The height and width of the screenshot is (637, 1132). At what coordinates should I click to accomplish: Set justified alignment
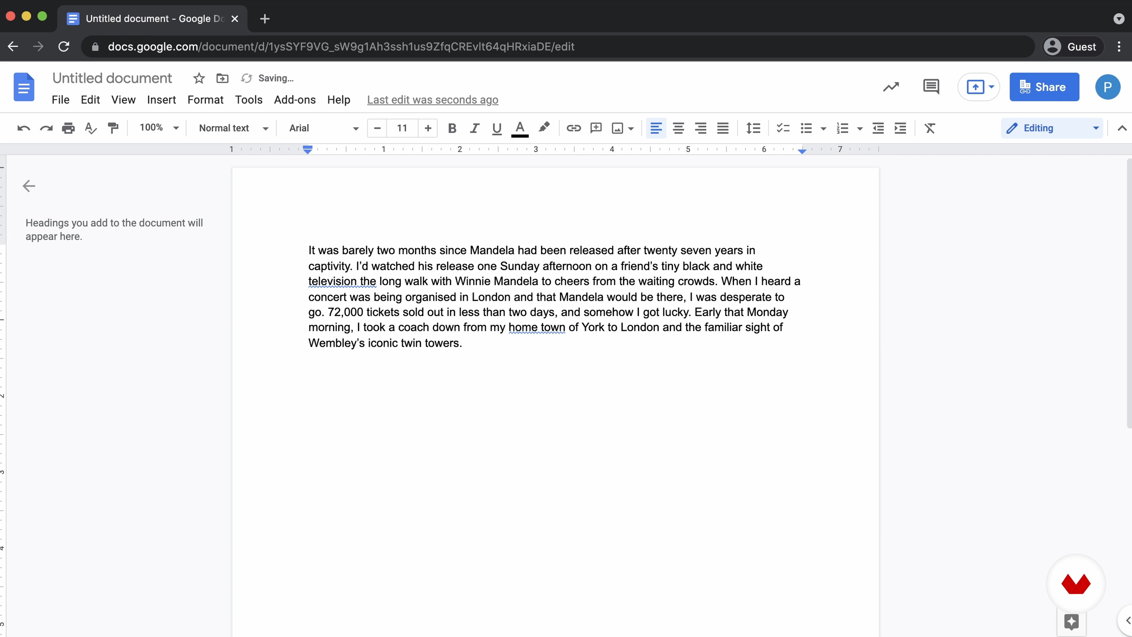tap(723, 128)
